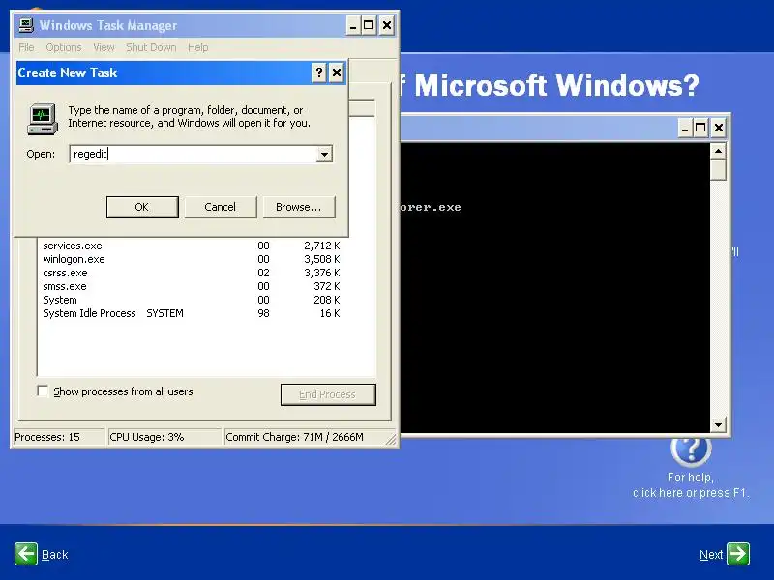This screenshot has width=774, height=580.
Task: Click the 372 K memory value
Action: click(x=326, y=286)
